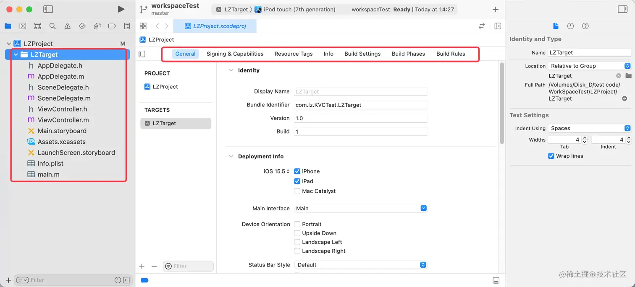The height and width of the screenshot is (287, 635).
Task: Open the Build Settings tab
Action: [362, 54]
